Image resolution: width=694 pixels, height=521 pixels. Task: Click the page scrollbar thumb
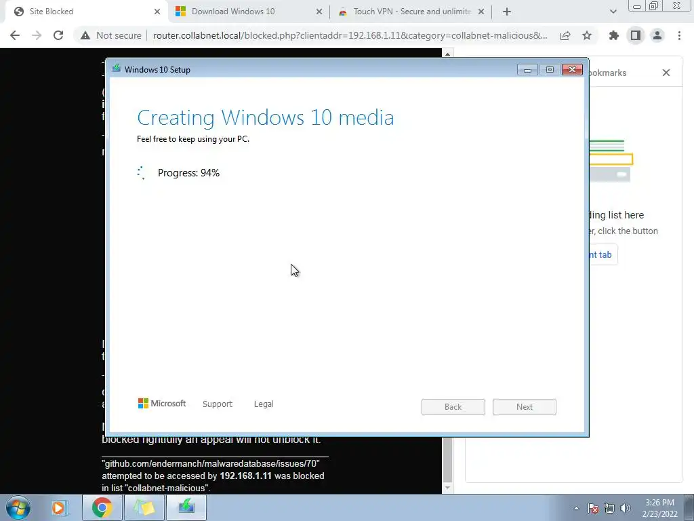[x=447, y=460]
